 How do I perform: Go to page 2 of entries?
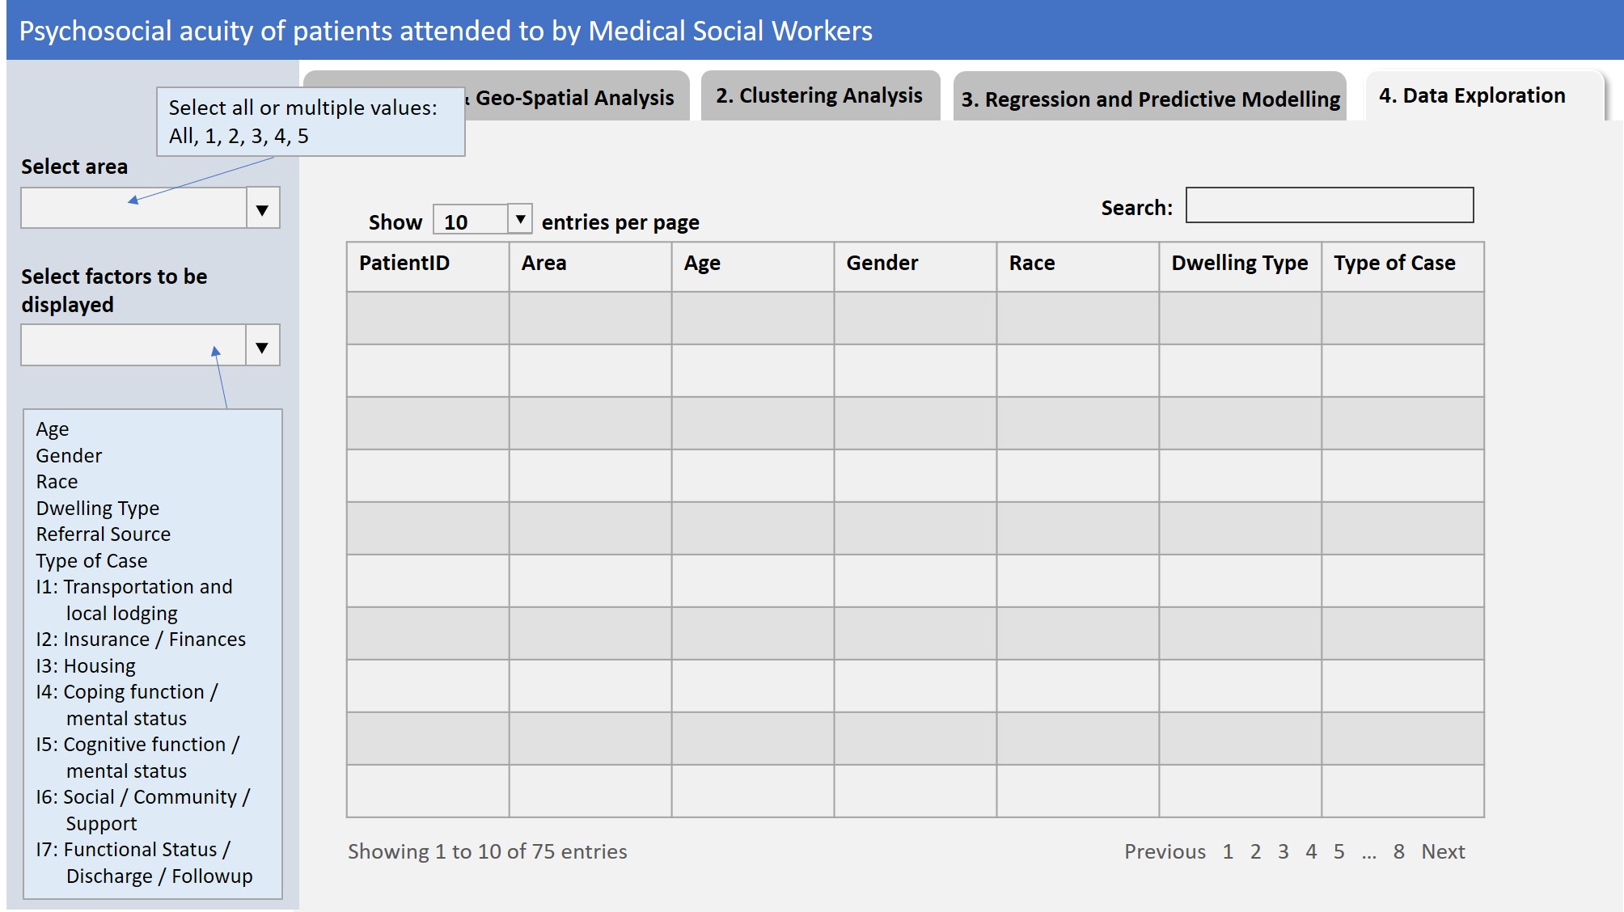point(1255,851)
